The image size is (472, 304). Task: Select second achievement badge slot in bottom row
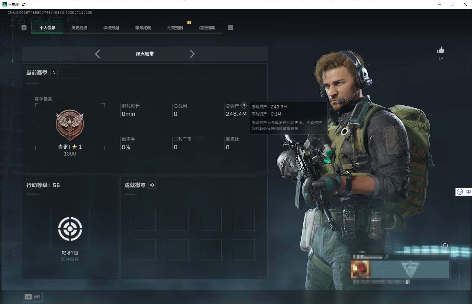178,250
